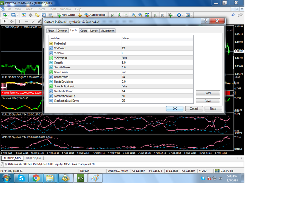The height and width of the screenshot is (219, 293).
Task: Click the zoom out magnifier toolbar icon
Action: tap(140, 15)
